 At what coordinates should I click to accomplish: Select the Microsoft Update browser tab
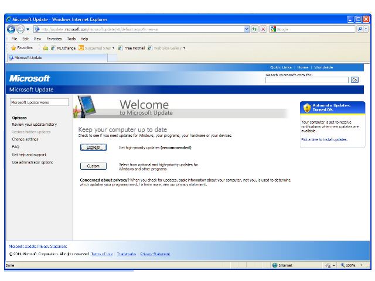pyautogui.click(x=57, y=58)
